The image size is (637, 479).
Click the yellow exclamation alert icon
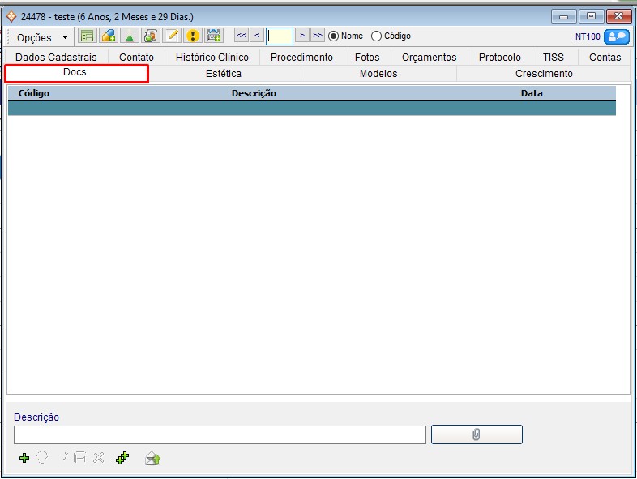pos(192,36)
